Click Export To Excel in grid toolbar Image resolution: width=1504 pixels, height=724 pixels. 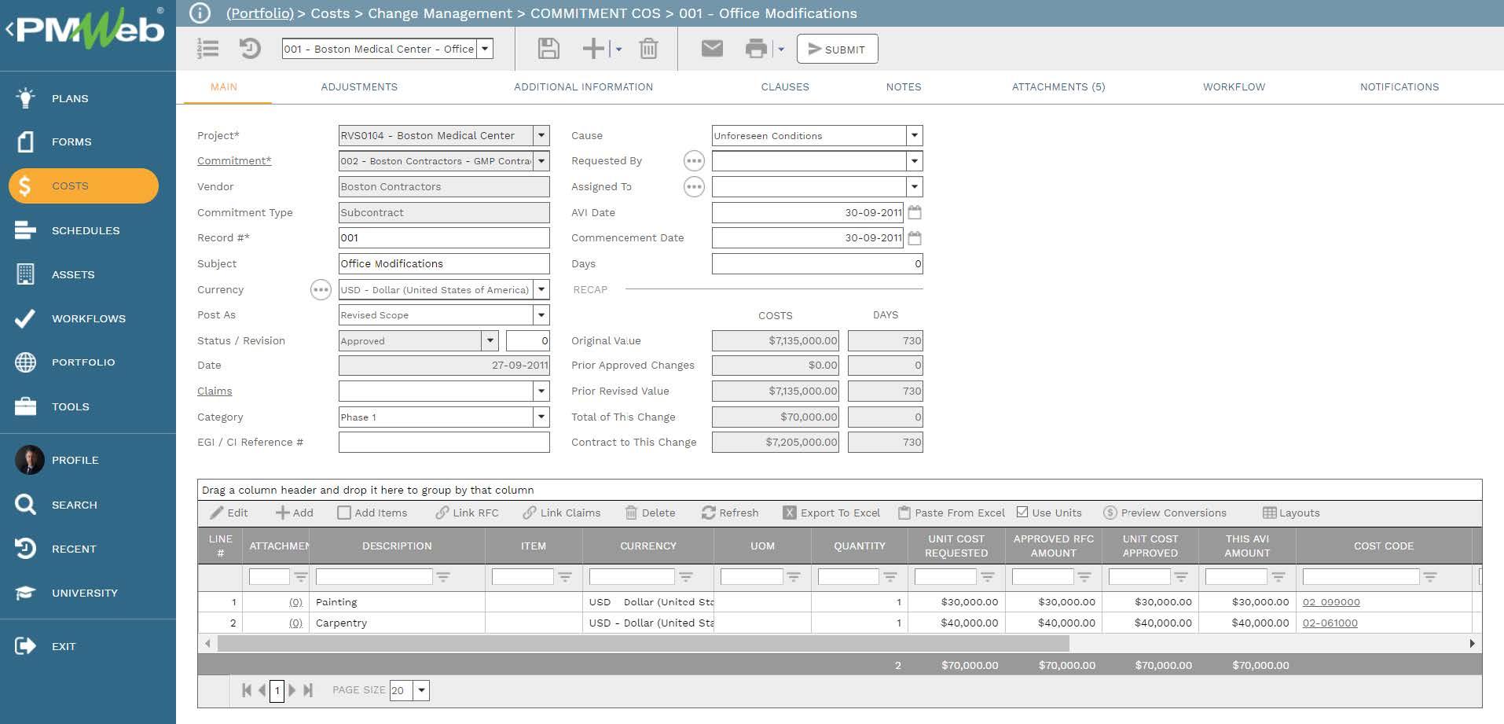click(x=831, y=513)
